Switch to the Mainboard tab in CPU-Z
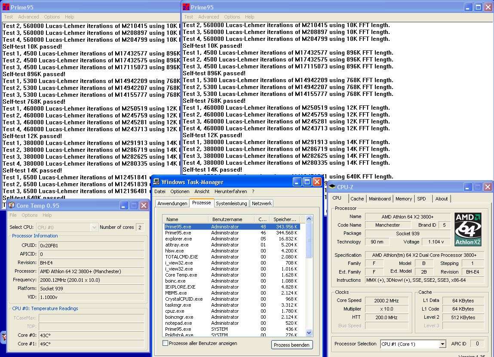 380,199
